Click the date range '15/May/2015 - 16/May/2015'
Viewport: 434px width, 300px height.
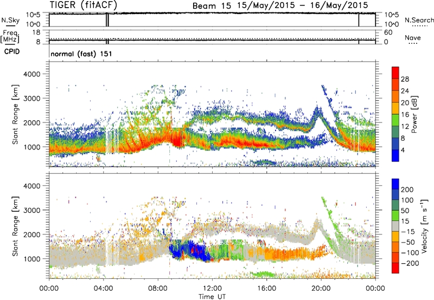[x=303, y=5]
